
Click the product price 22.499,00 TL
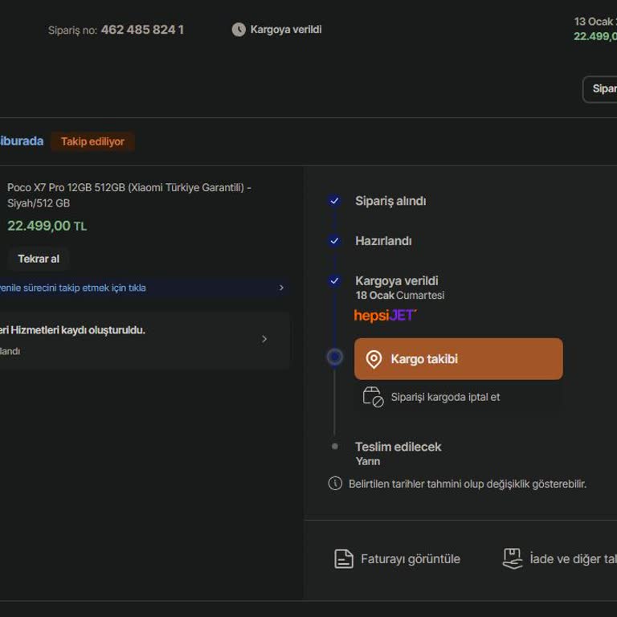47,226
